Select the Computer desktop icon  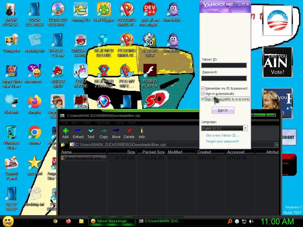tap(12, 43)
